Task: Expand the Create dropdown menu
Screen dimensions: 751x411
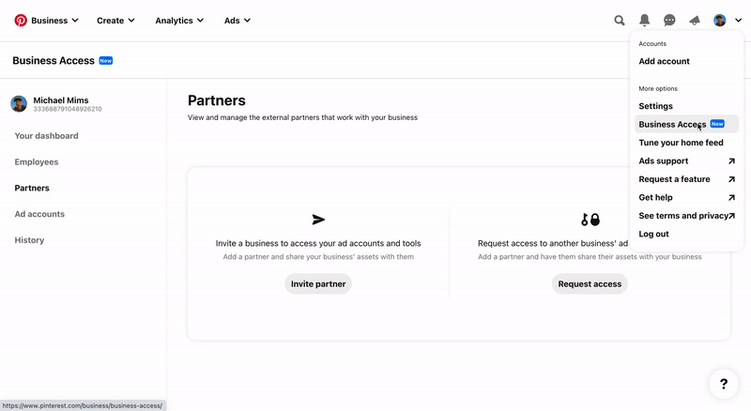Action: pos(115,21)
